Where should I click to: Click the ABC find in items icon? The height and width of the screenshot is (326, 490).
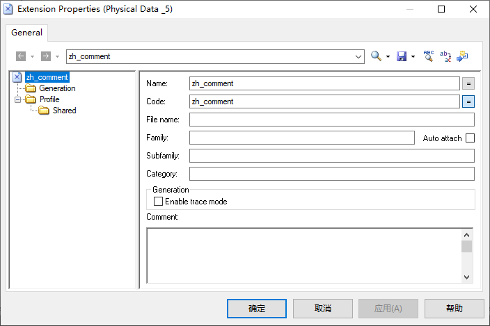[429, 56]
